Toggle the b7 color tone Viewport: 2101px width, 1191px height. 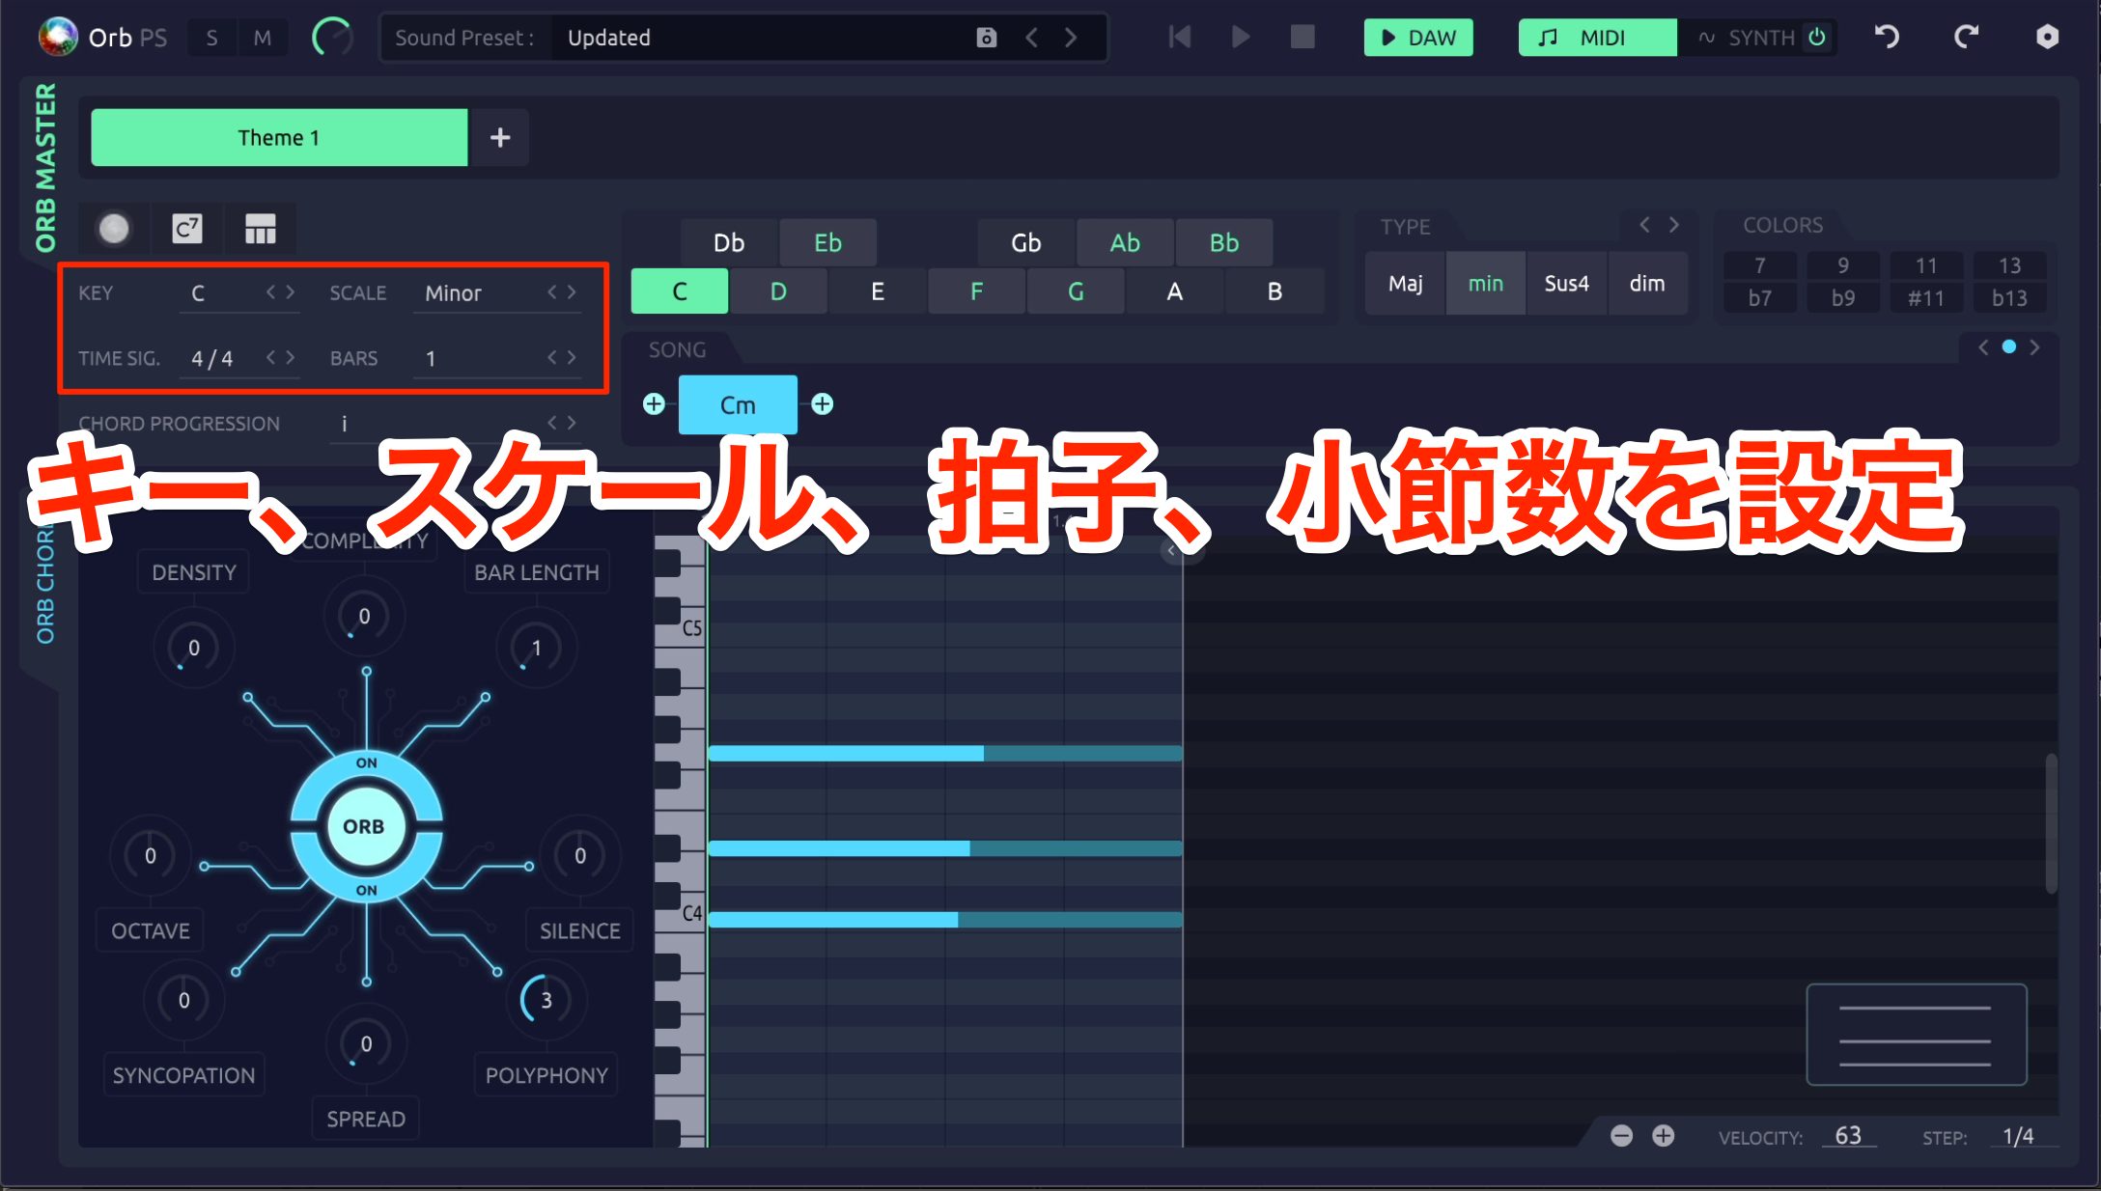pyautogui.click(x=1759, y=298)
